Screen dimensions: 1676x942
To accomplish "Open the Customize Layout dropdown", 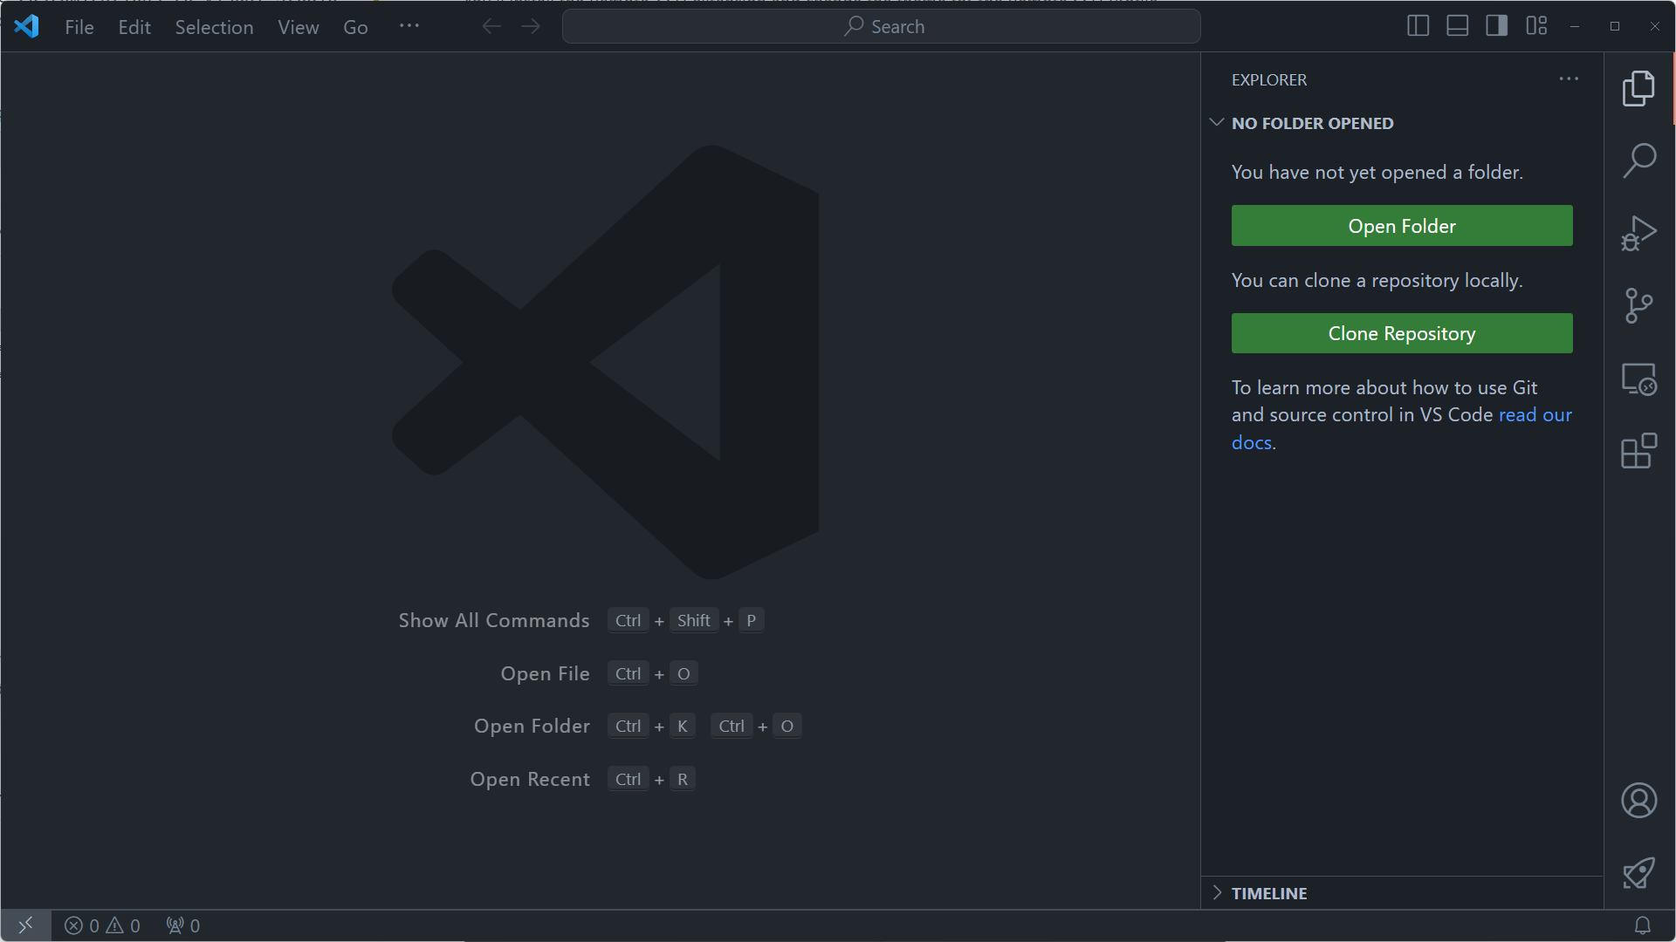I will point(1535,26).
